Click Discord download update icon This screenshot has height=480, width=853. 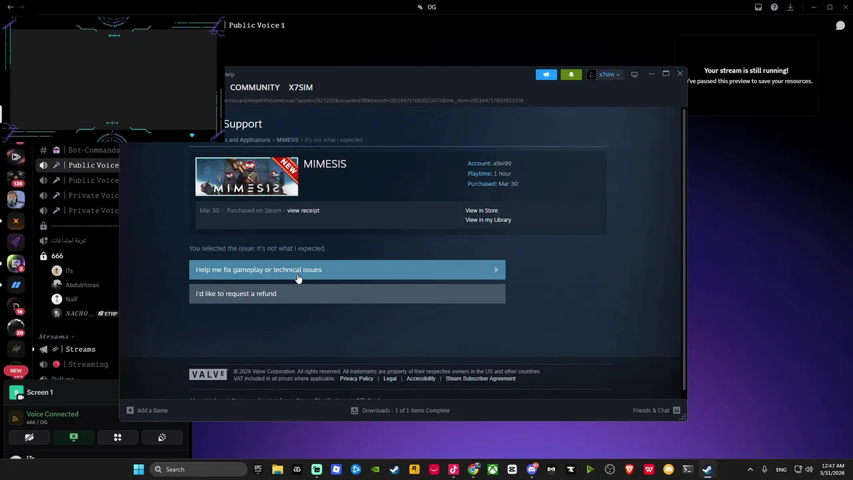[x=790, y=7]
